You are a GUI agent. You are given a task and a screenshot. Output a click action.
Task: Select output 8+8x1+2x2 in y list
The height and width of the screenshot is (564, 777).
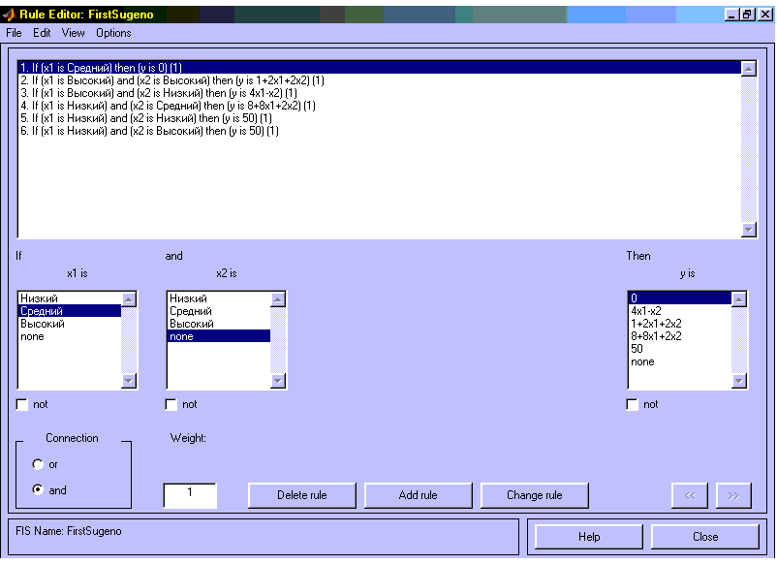[x=680, y=336]
